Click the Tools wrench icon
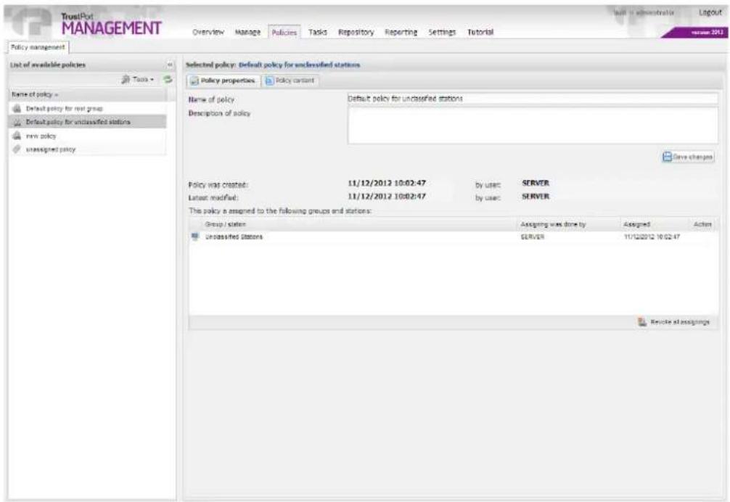 [x=126, y=80]
